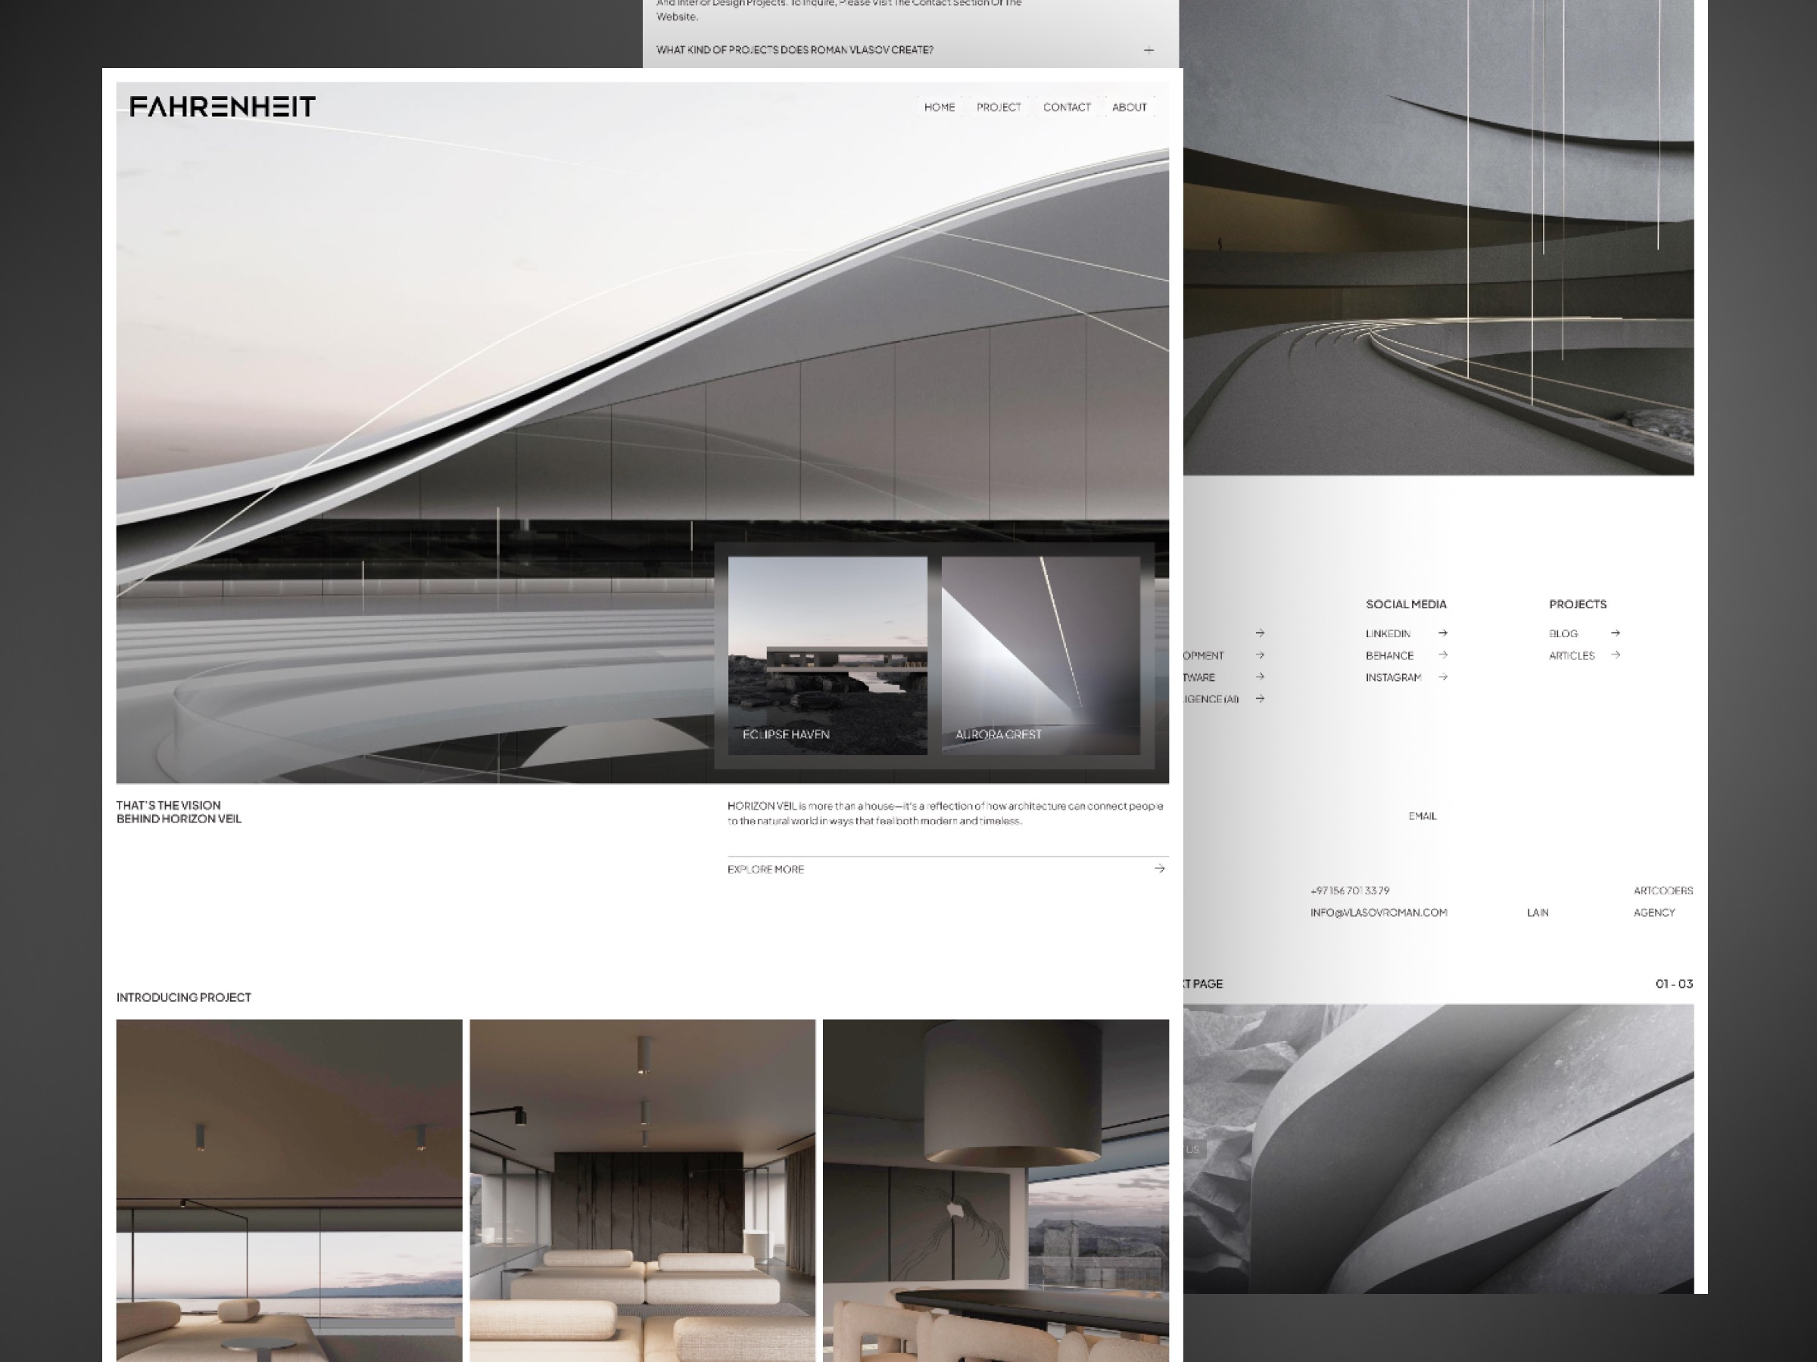
Task: Open the Eclipse Haven project thumbnail
Action: (x=827, y=655)
